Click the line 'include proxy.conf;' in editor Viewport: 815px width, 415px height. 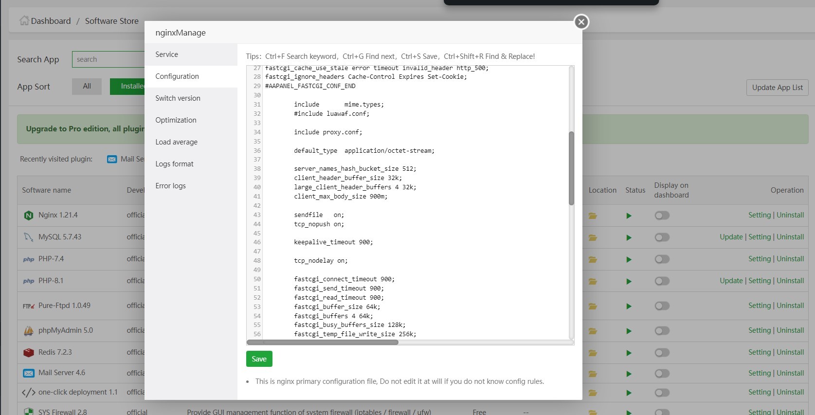pos(328,132)
